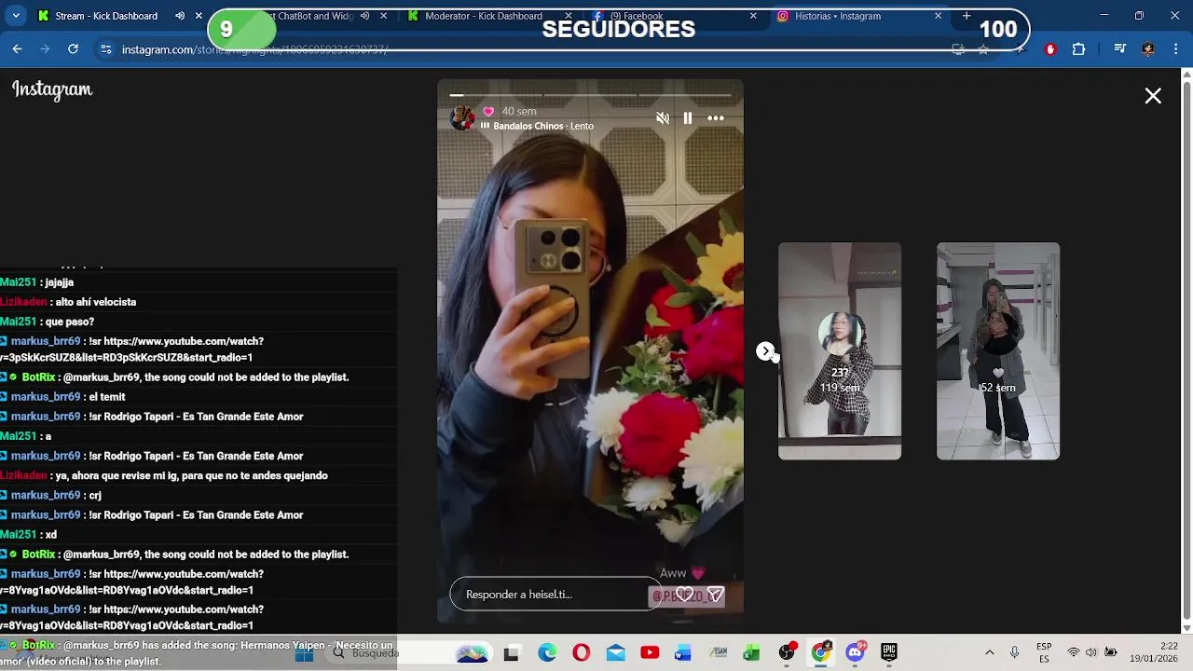Open Microsoft Excel from taskbar
1193x671 pixels.
click(751, 653)
